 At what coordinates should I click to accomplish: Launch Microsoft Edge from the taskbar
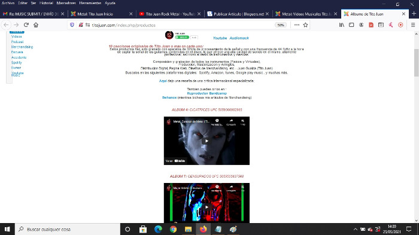pos(158,229)
